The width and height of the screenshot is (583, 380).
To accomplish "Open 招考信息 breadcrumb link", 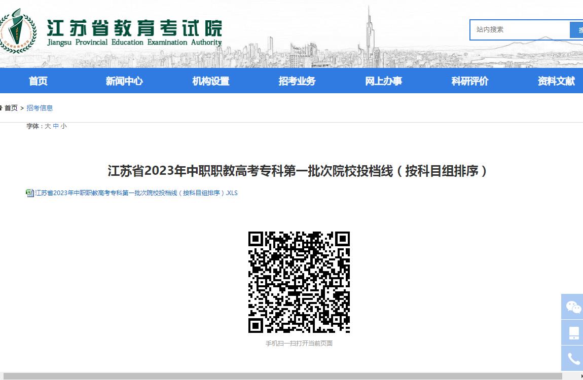I will 40,108.
